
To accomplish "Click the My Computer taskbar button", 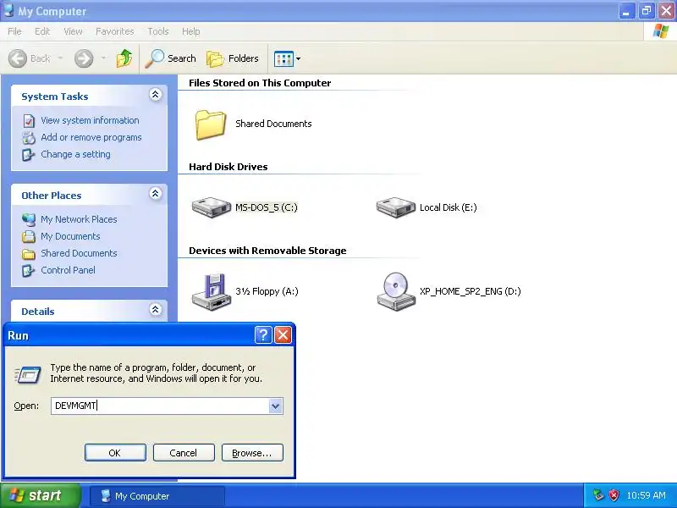I will (x=157, y=496).
